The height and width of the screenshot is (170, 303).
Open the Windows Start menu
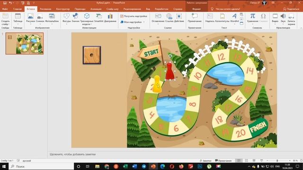pyautogui.click(x=4, y=166)
